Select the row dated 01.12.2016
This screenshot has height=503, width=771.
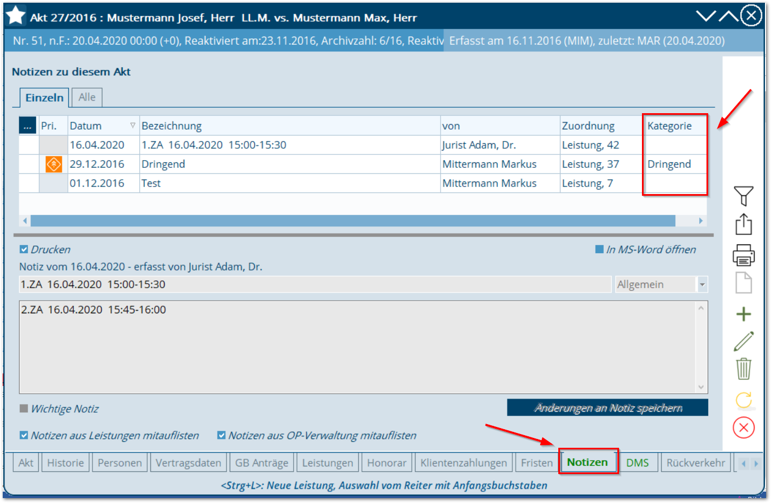pyautogui.click(x=363, y=183)
